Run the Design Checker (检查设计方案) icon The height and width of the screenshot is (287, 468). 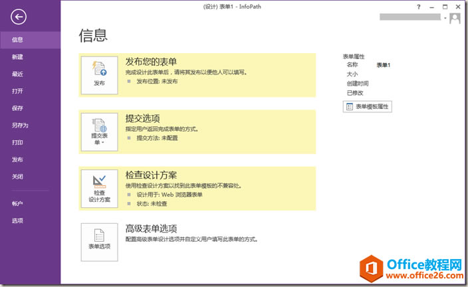99,188
